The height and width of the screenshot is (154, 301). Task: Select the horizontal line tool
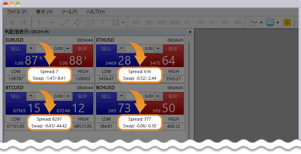pos(52,23)
